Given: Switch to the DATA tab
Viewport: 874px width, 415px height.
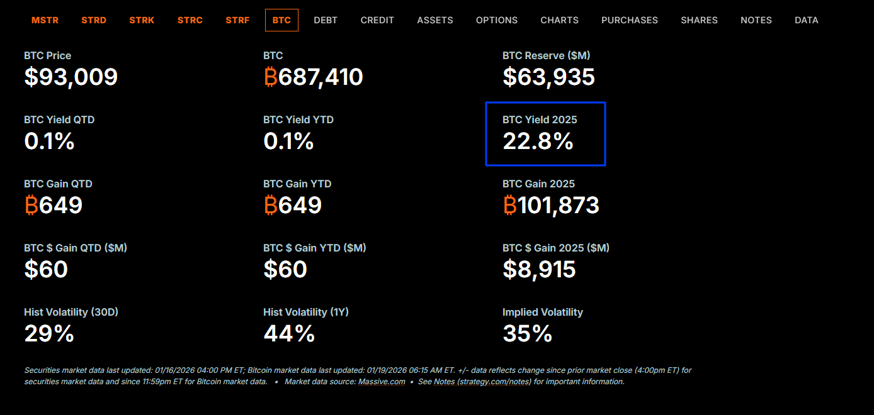Looking at the screenshot, I should (807, 19).
